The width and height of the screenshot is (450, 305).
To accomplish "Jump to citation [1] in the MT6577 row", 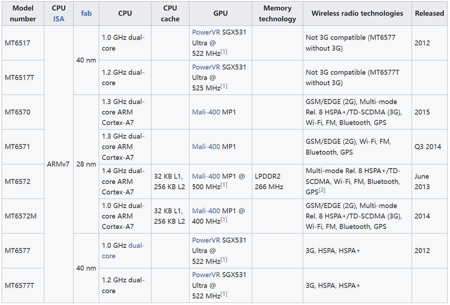I will tap(224, 259).
